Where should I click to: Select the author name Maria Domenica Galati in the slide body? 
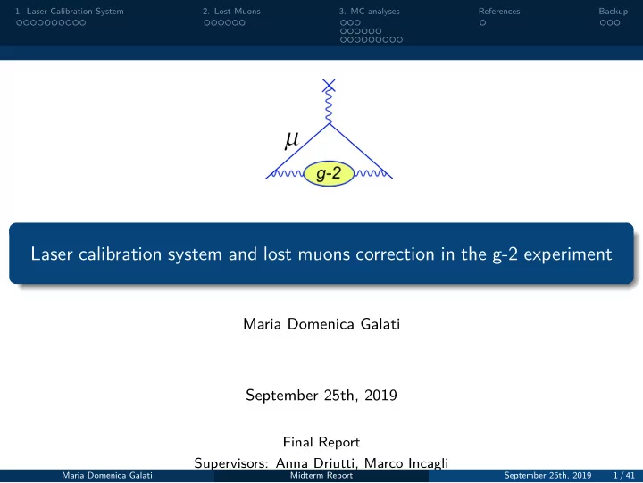tap(321, 324)
